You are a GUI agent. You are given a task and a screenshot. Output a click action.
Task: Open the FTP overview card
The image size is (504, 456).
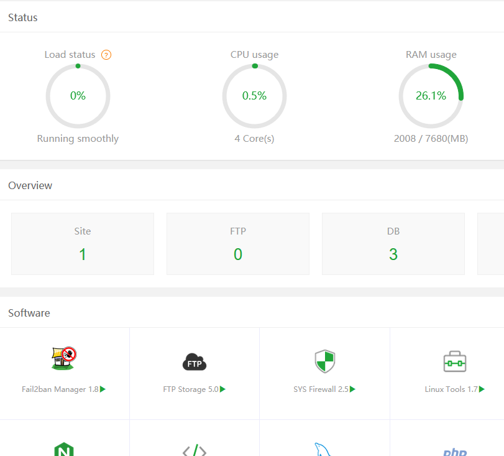238,243
